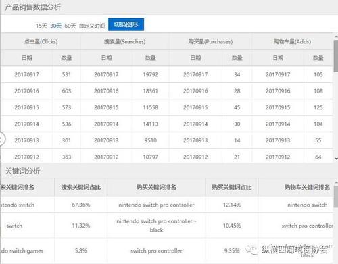Click the 购买关键词占比 column header
The image size is (338, 264).
pyautogui.click(x=232, y=187)
